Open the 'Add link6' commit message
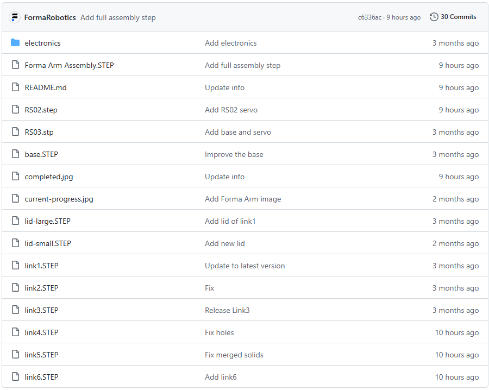Screen dimensions: 489x390 coord(221,377)
